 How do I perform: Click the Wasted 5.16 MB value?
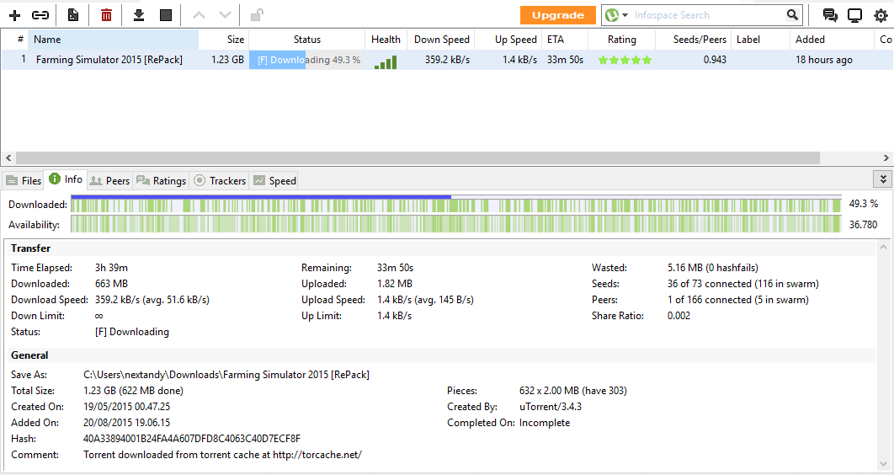(x=713, y=268)
